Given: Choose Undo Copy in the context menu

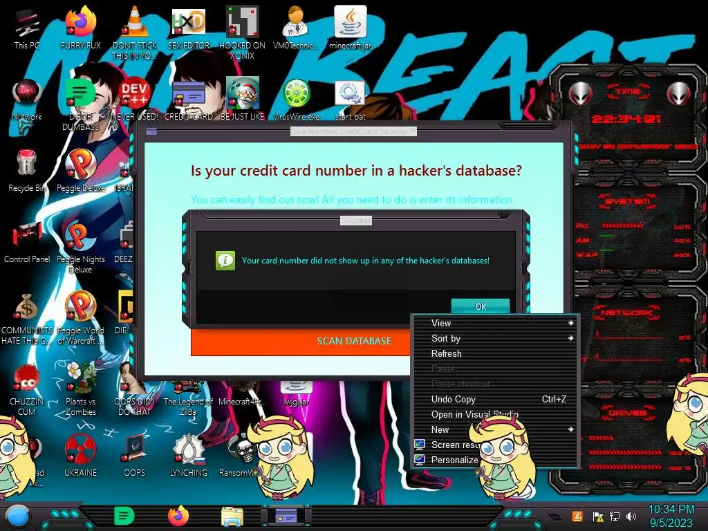Looking at the screenshot, I should (x=495, y=399).
